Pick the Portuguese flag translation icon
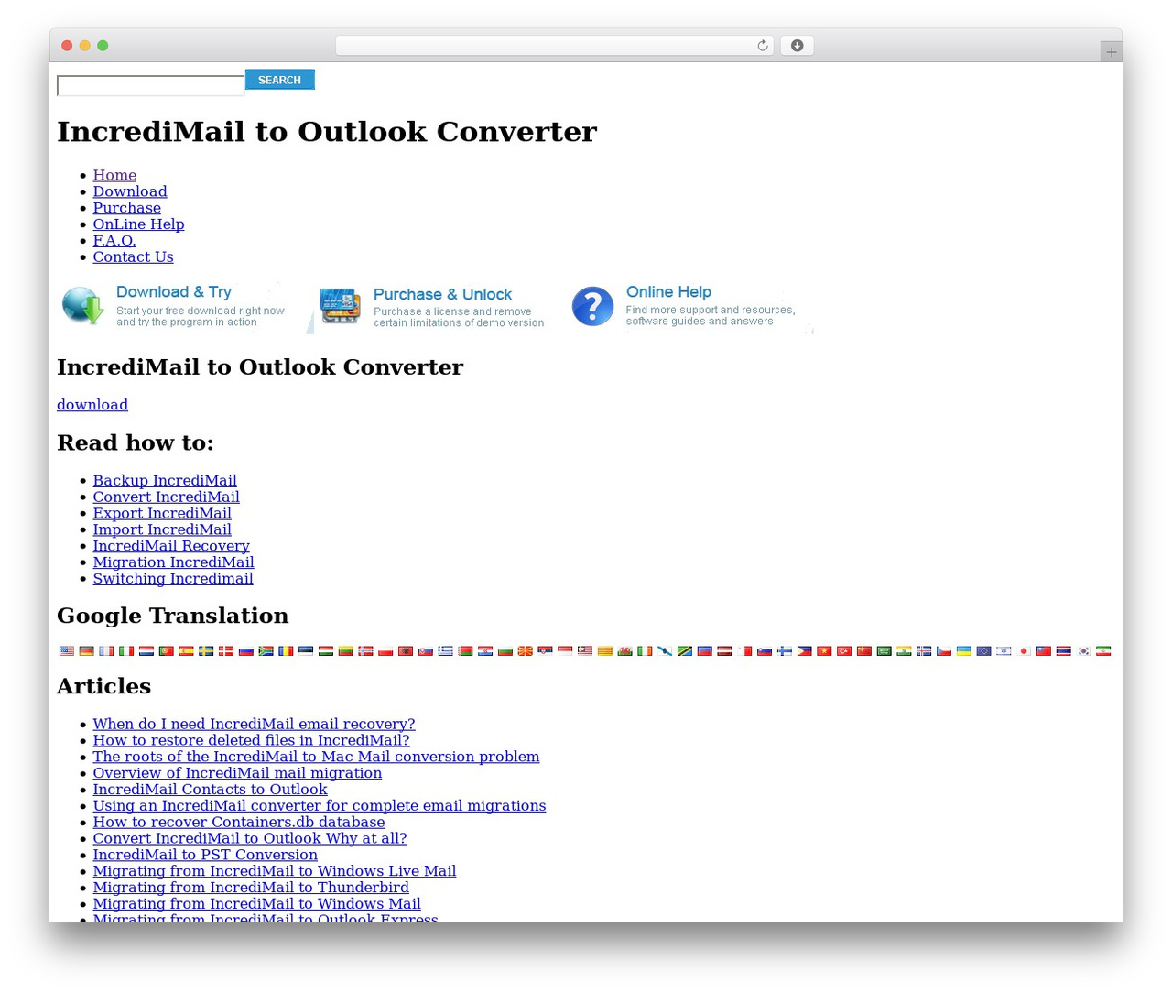Viewport: 1172px width, 993px height. coord(167,651)
